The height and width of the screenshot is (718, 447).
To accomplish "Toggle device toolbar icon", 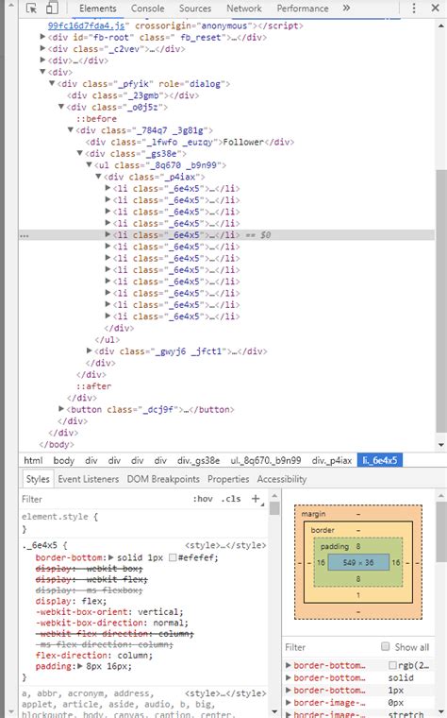I will [52, 9].
